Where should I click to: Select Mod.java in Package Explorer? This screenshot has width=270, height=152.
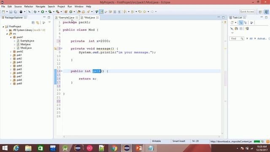point(25,44)
